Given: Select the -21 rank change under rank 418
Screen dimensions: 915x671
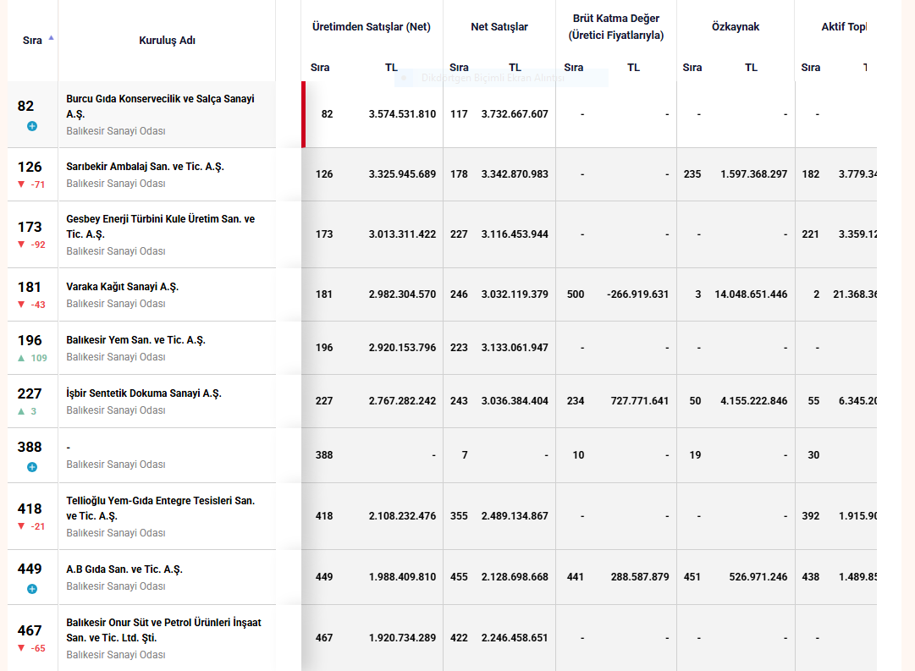Looking at the screenshot, I should 31,526.
